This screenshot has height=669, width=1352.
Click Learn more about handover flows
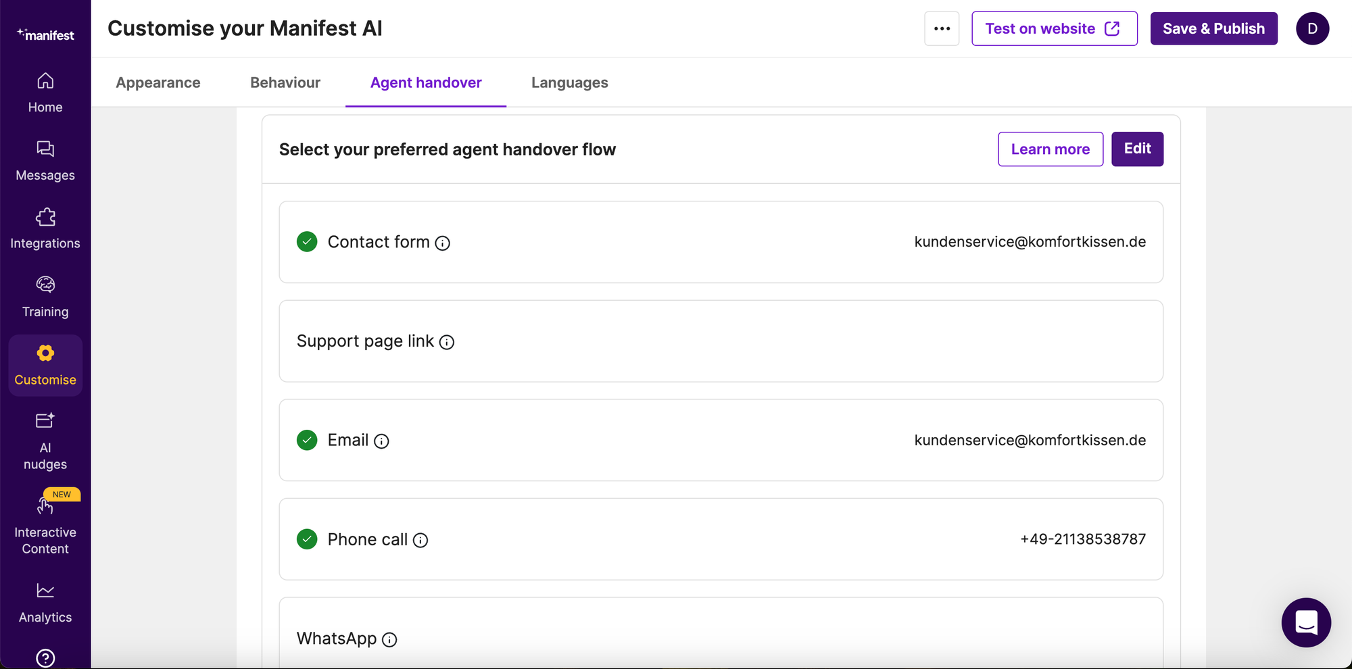pos(1050,149)
